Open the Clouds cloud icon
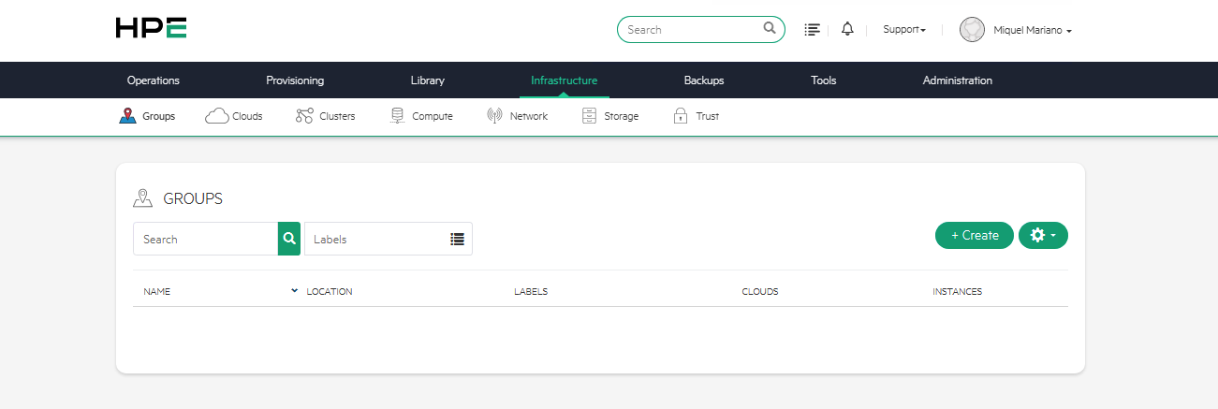The height and width of the screenshot is (409, 1218). pyautogui.click(x=216, y=116)
